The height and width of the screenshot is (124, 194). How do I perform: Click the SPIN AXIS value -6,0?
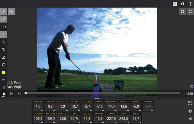[136, 107]
